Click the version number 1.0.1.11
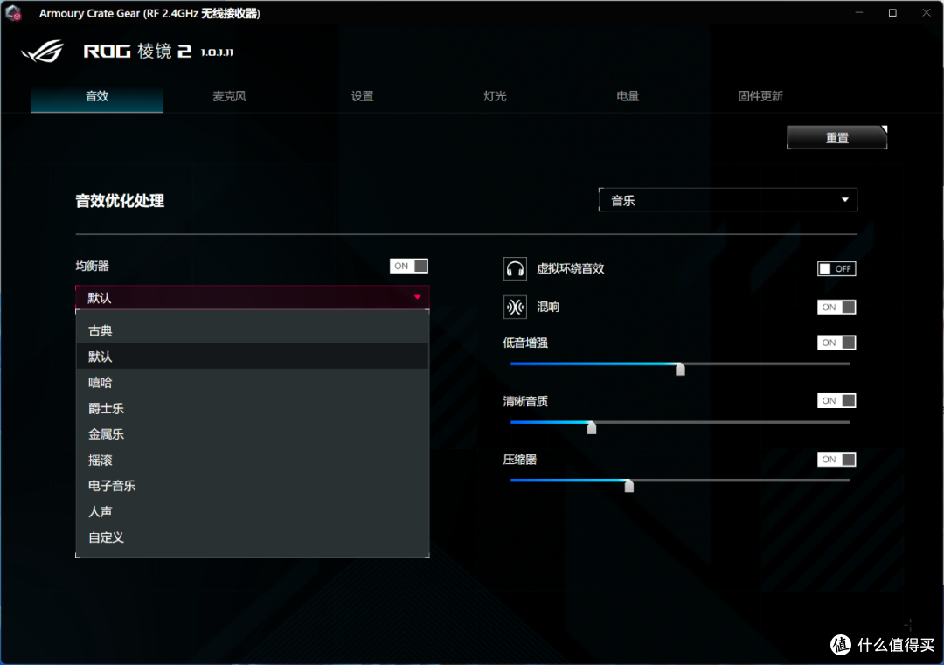The width and height of the screenshot is (944, 665). 217,53
